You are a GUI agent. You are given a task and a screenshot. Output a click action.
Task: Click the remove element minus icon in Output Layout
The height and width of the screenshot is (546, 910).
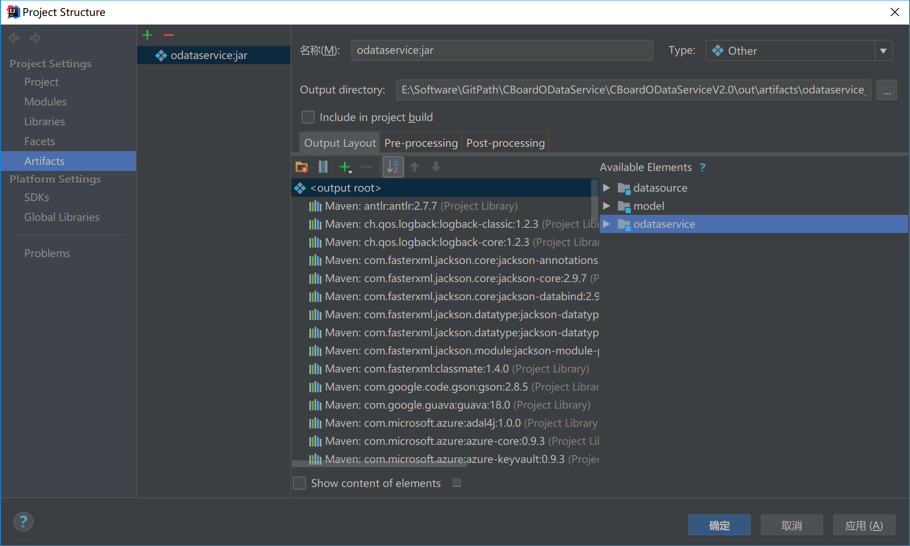(x=367, y=167)
